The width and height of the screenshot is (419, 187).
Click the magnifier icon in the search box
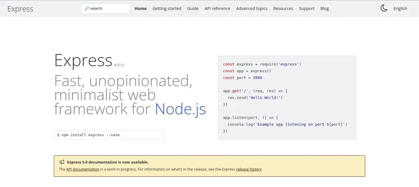(x=87, y=9)
